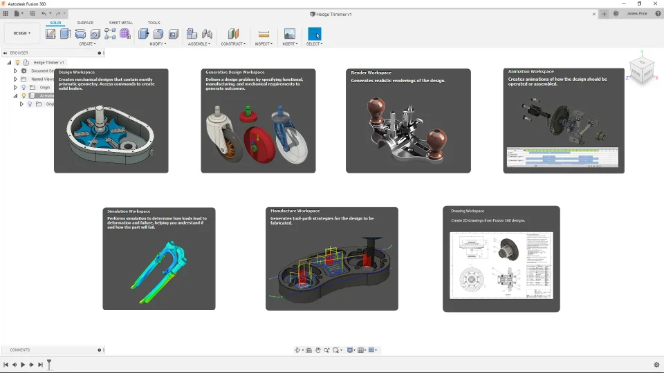Click the Zoom Window icon
The width and height of the screenshot is (664, 373).
(x=336, y=350)
